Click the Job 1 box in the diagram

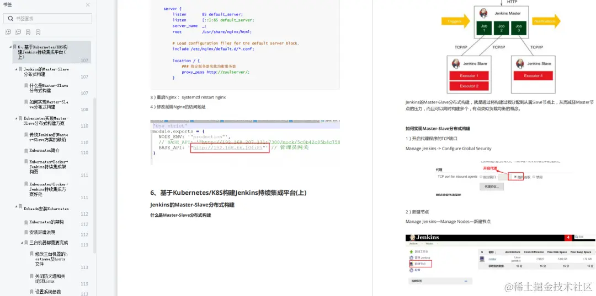(484, 29)
